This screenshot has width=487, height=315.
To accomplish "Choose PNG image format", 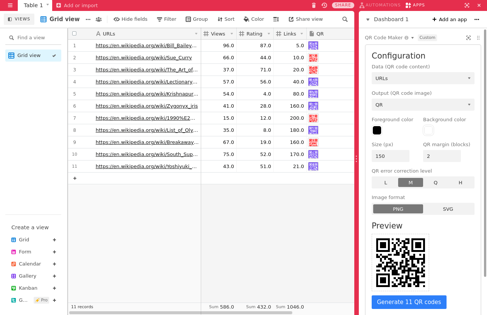I will point(398,209).
